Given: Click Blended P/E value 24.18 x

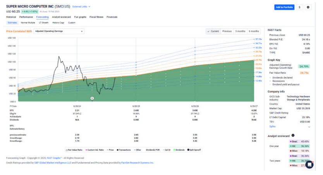Looking at the screenshot, I should tap(306, 40).
